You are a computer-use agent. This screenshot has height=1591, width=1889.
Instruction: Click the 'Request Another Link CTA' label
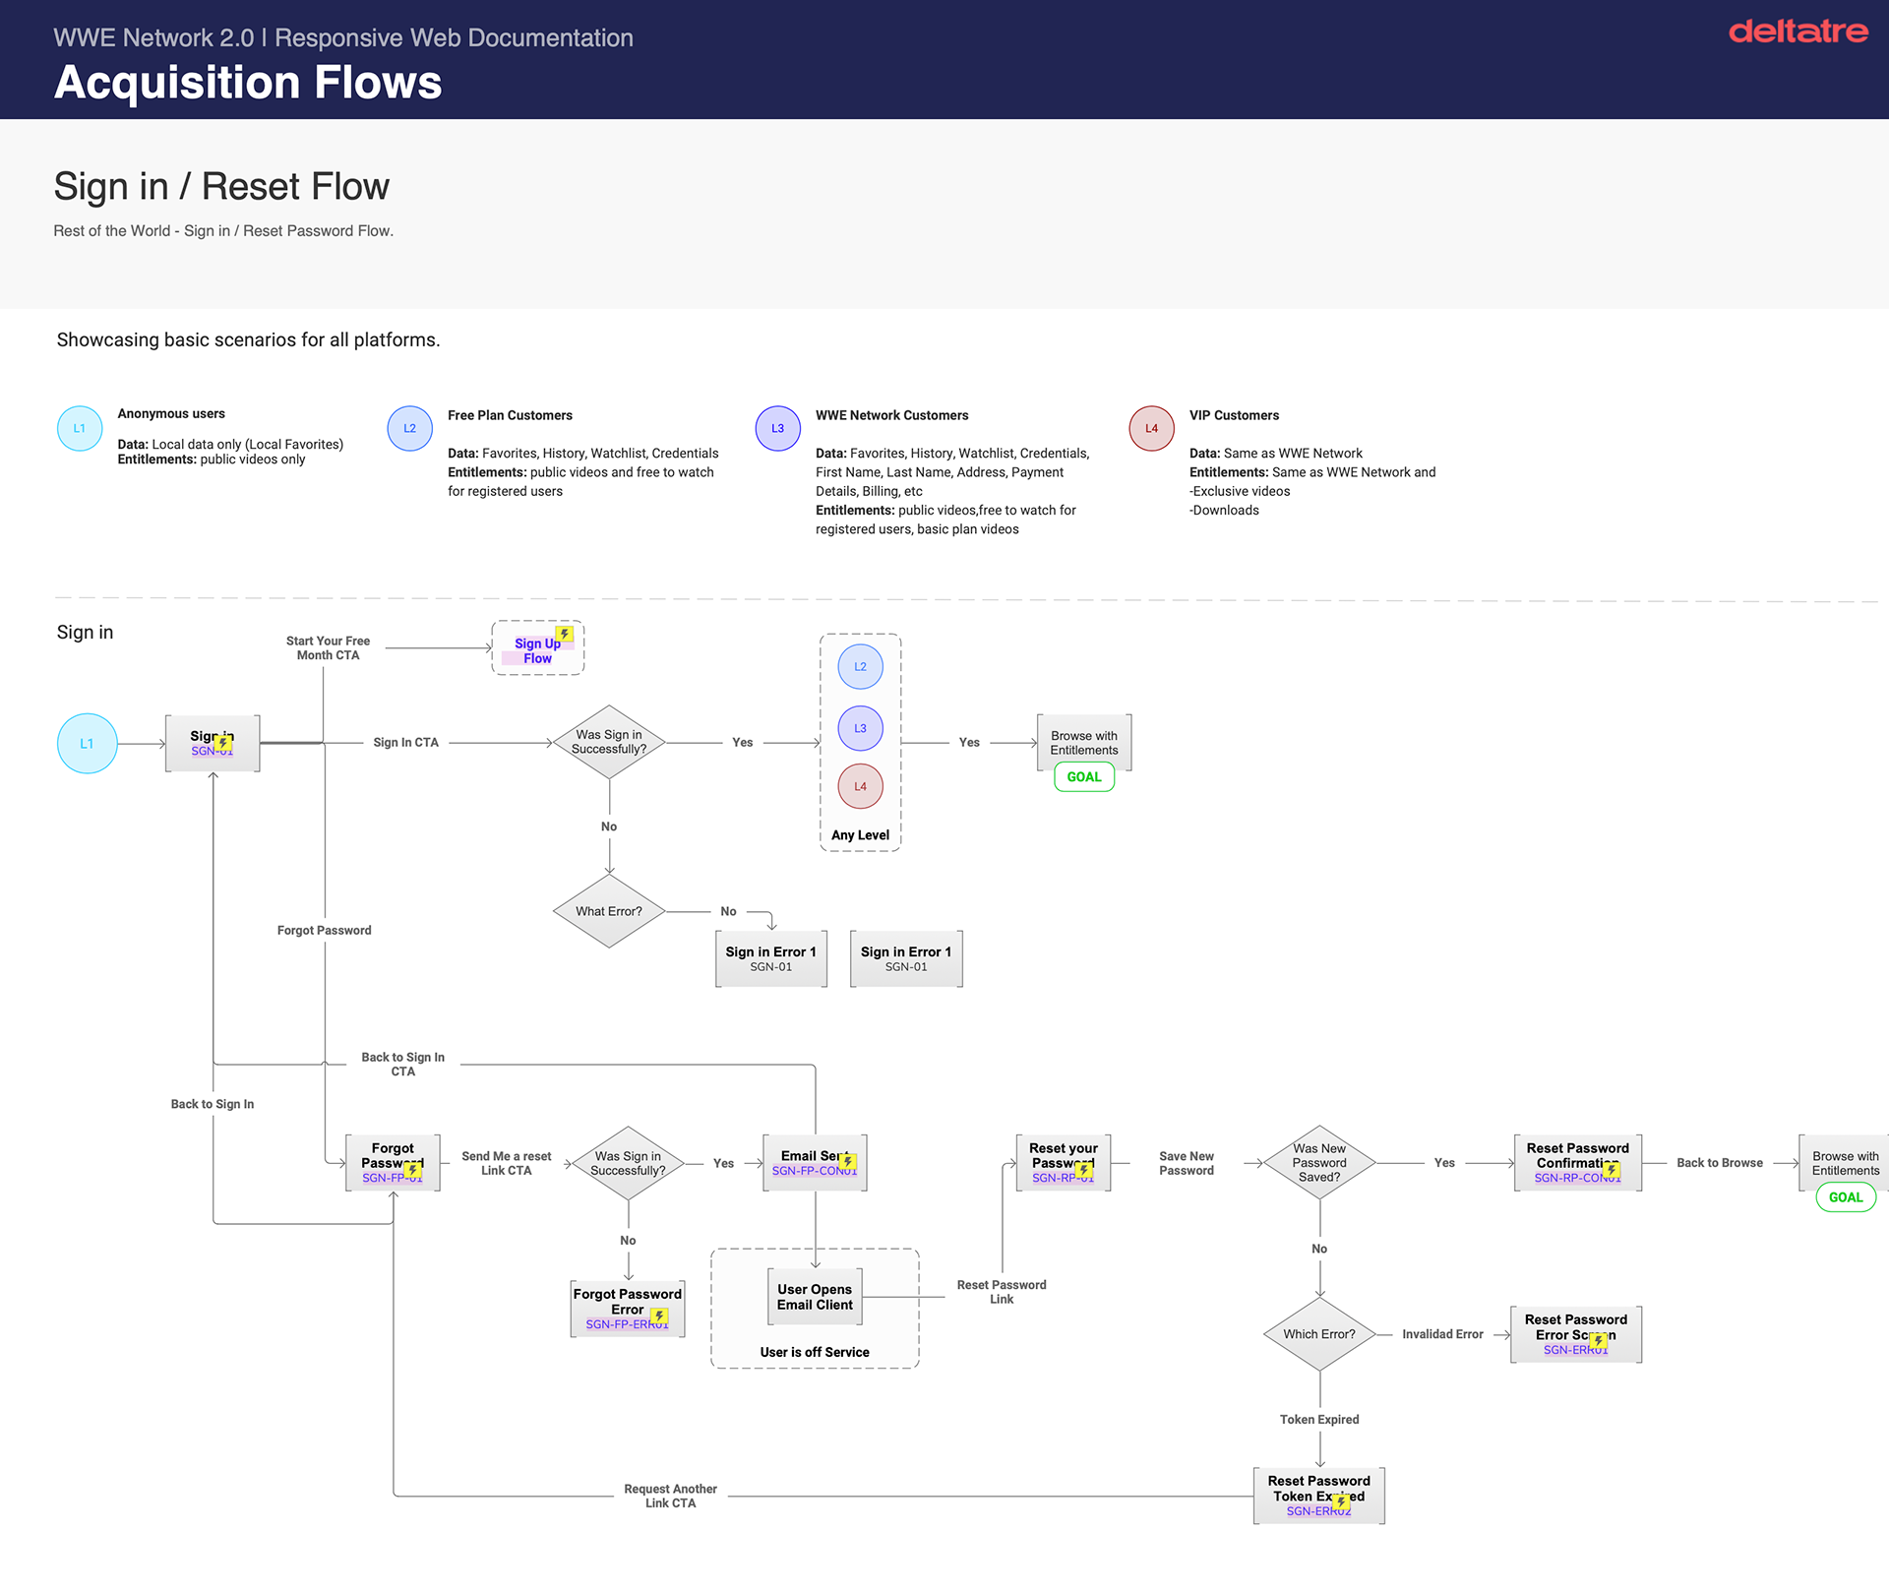click(671, 1497)
